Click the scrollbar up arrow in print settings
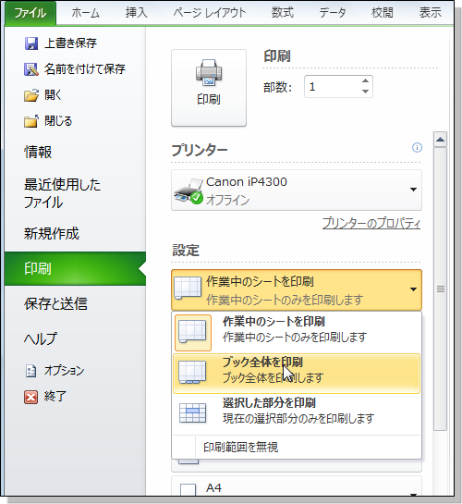Image resolution: width=462 pixels, height=504 pixels. (x=440, y=140)
